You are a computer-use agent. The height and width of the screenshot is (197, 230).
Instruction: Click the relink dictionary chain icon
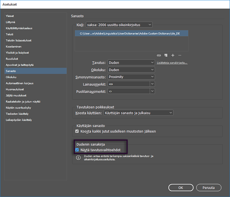coord(159,55)
